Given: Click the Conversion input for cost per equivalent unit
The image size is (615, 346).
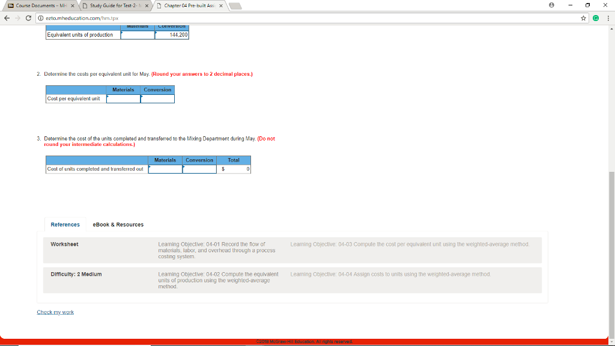Looking at the screenshot, I should (157, 99).
